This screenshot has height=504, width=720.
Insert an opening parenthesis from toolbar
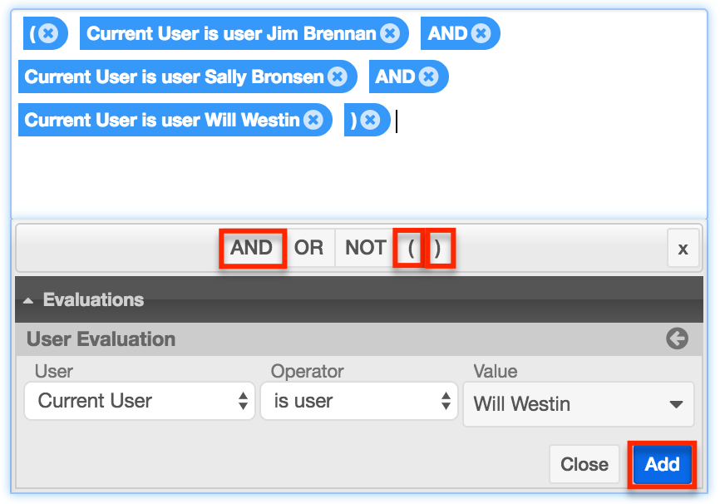(410, 249)
